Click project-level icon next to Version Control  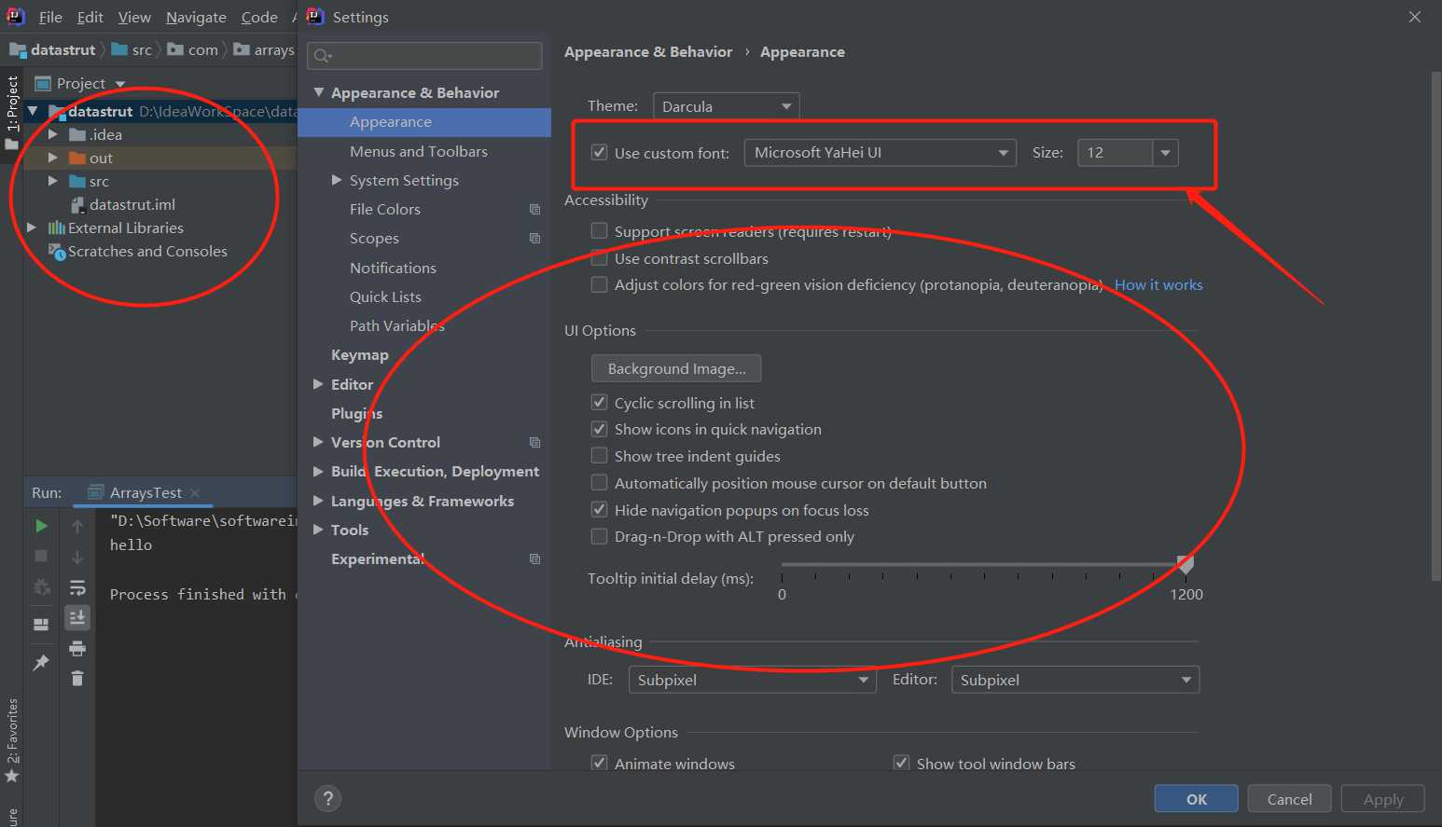[534, 443]
